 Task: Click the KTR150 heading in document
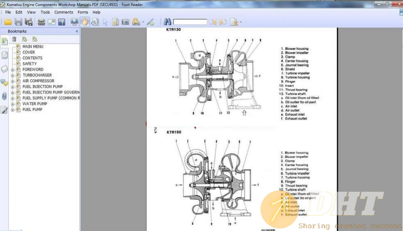(174, 132)
